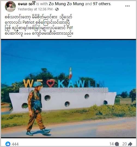Open the poster's name link
The width and height of the screenshot is (137, 147).
[x=27, y=4]
